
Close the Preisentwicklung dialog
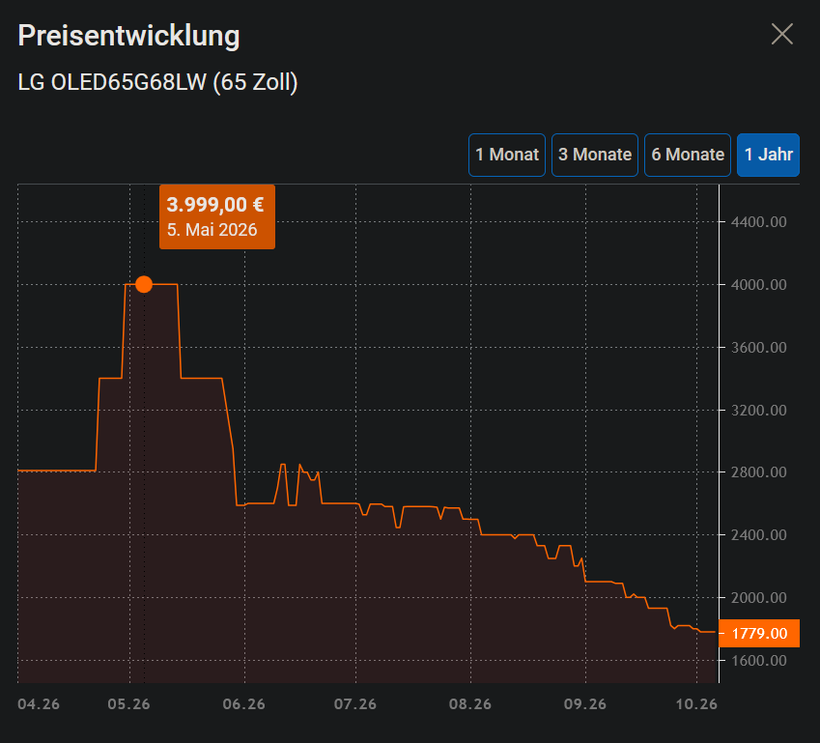[x=781, y=35]
